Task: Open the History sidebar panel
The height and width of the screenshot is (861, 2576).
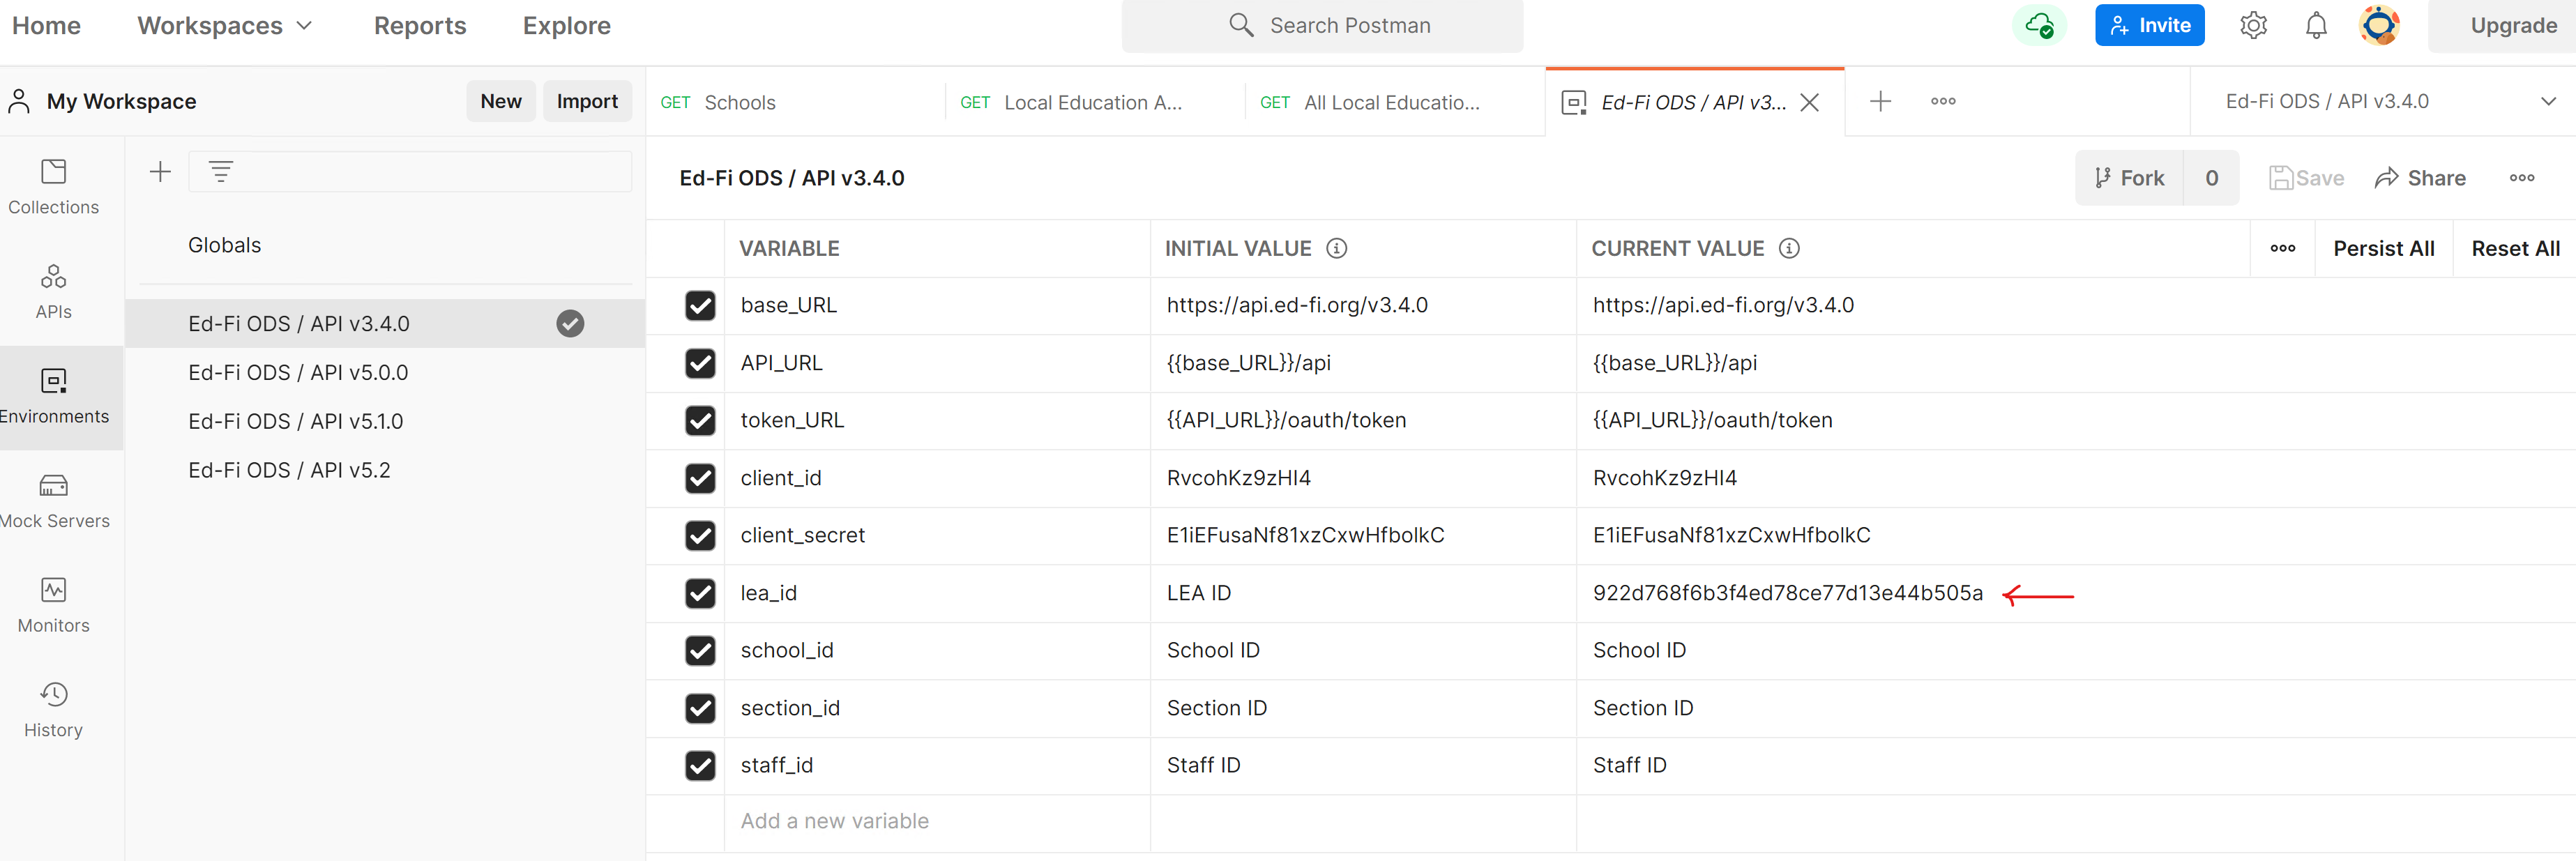Action: click(54, 710)
